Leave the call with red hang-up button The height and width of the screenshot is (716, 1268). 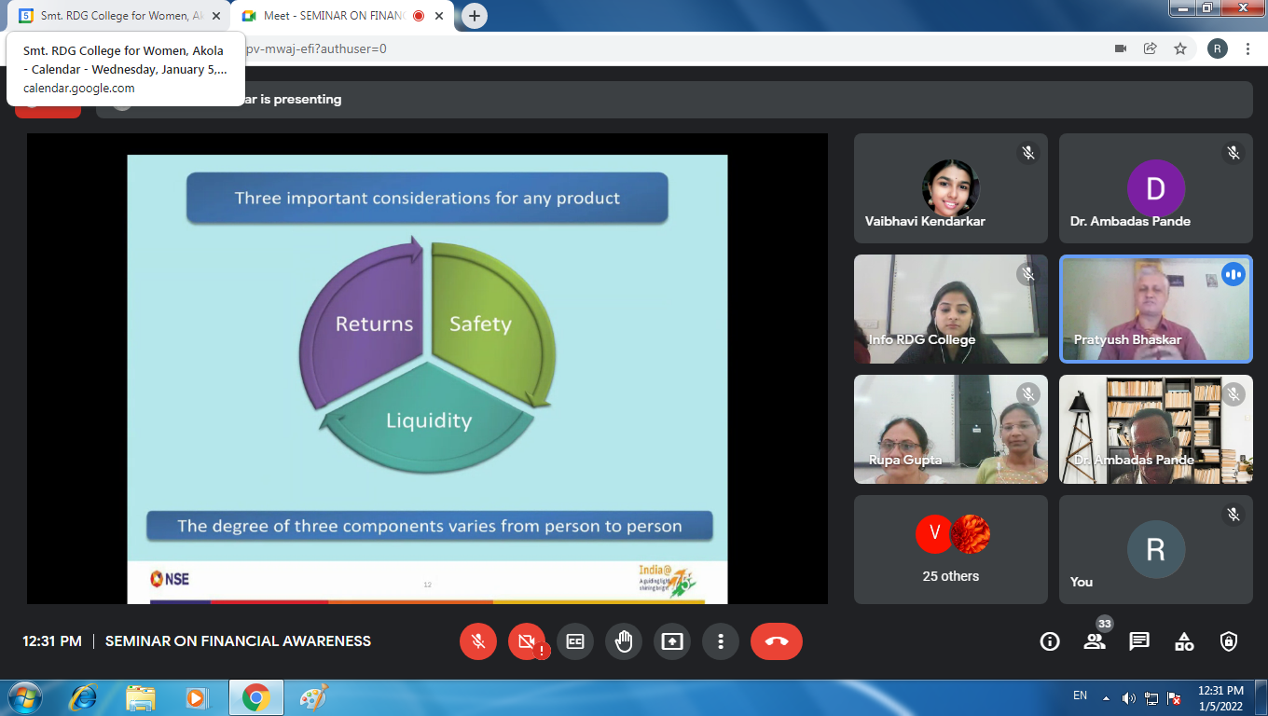click(776, 641)
